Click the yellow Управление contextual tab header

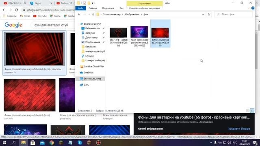click(145, 3)
